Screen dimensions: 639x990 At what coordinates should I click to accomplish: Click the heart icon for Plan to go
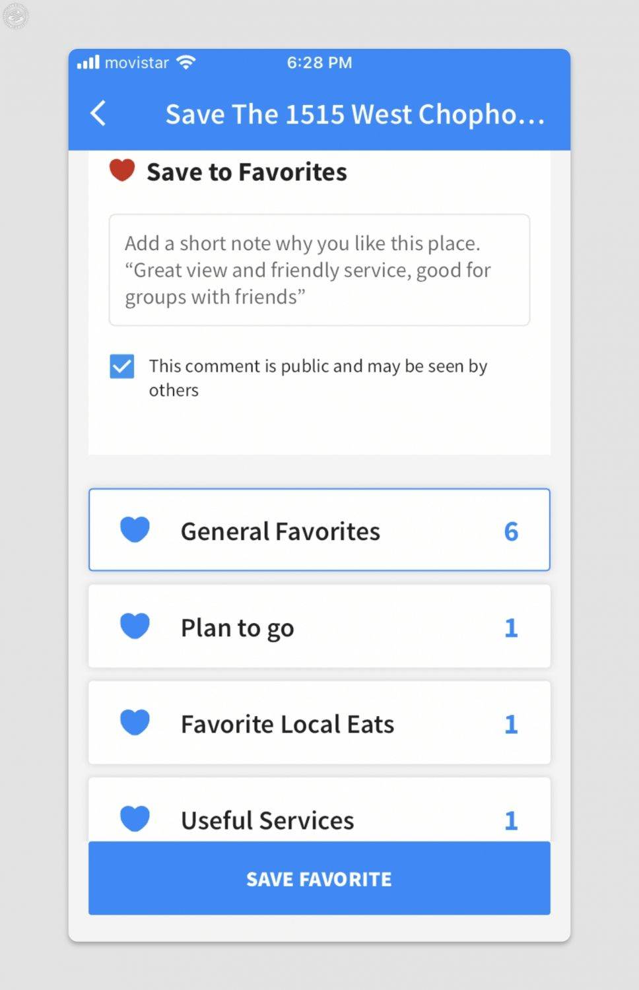coord(134,626)
